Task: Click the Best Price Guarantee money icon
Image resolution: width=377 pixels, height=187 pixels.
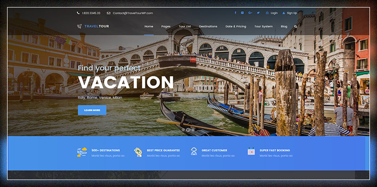Action: click(138, 152)
